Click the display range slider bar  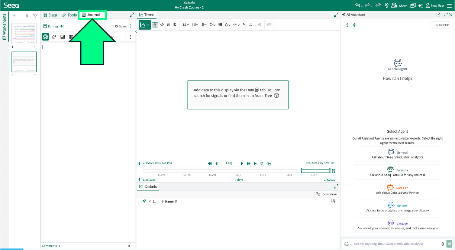(315, 171)
